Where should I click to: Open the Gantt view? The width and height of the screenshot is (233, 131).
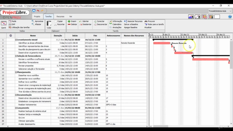point(4,25)
